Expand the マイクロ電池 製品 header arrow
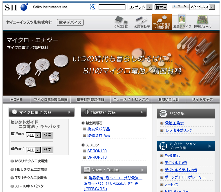Image resolution: width=221 pixels, height=192 pixels. click(70, 112)
